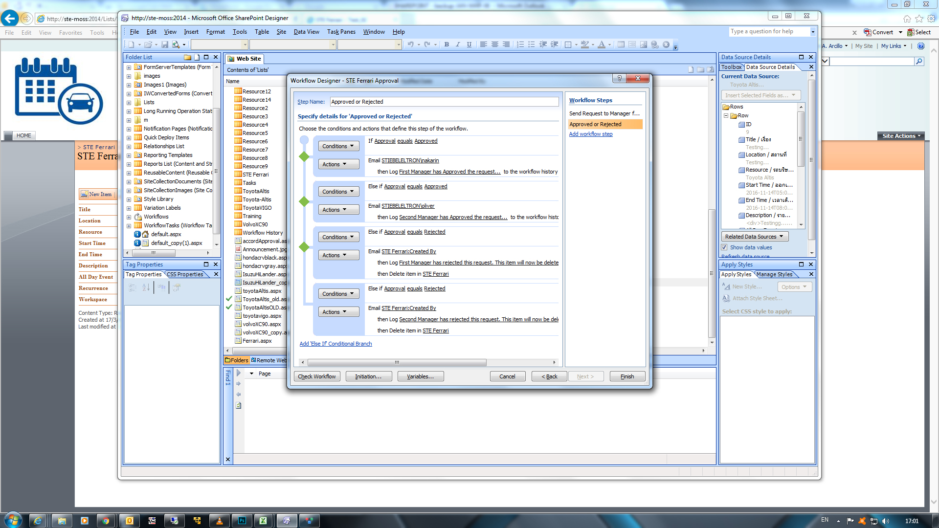Apply italic formatting

[458, 44]
